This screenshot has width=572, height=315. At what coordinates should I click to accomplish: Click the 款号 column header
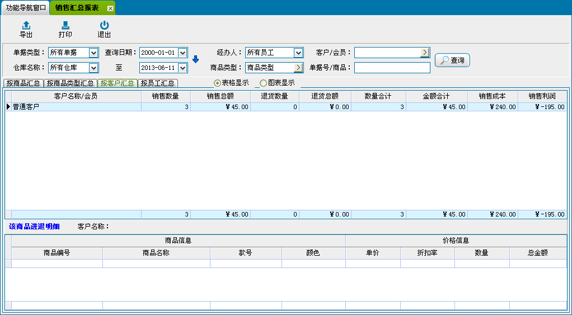click(246, 253)
